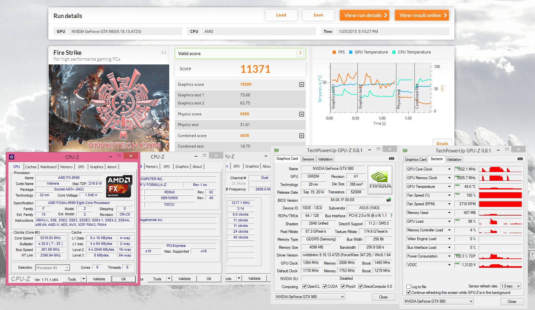Click the GPU-Z Sensors window title icon
Viewport: 535px width, 310px height.
tap(405, 150)
